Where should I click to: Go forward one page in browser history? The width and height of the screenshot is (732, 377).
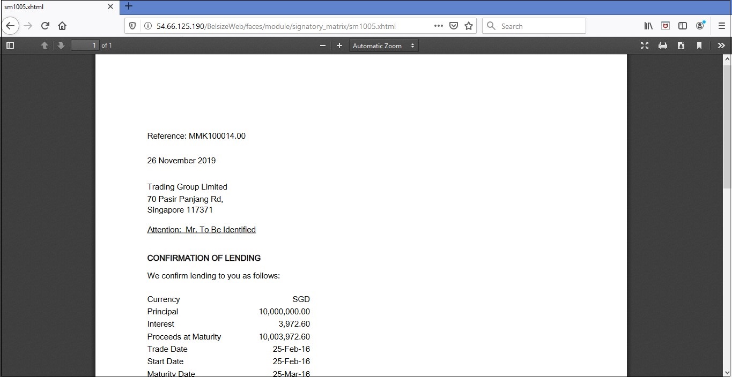pos(28,26)
